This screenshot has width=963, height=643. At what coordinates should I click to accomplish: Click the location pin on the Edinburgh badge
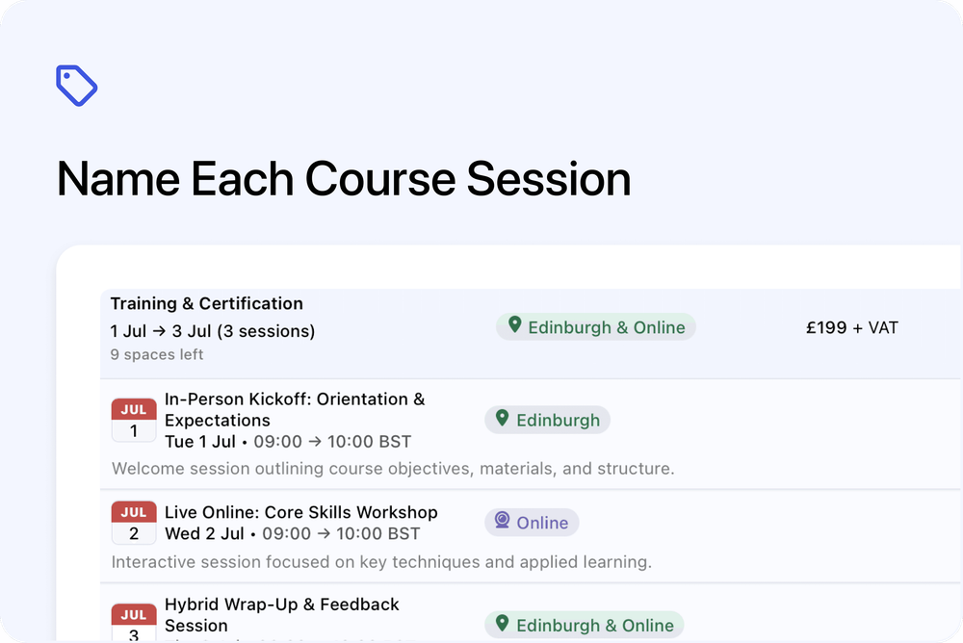(502, 419)
